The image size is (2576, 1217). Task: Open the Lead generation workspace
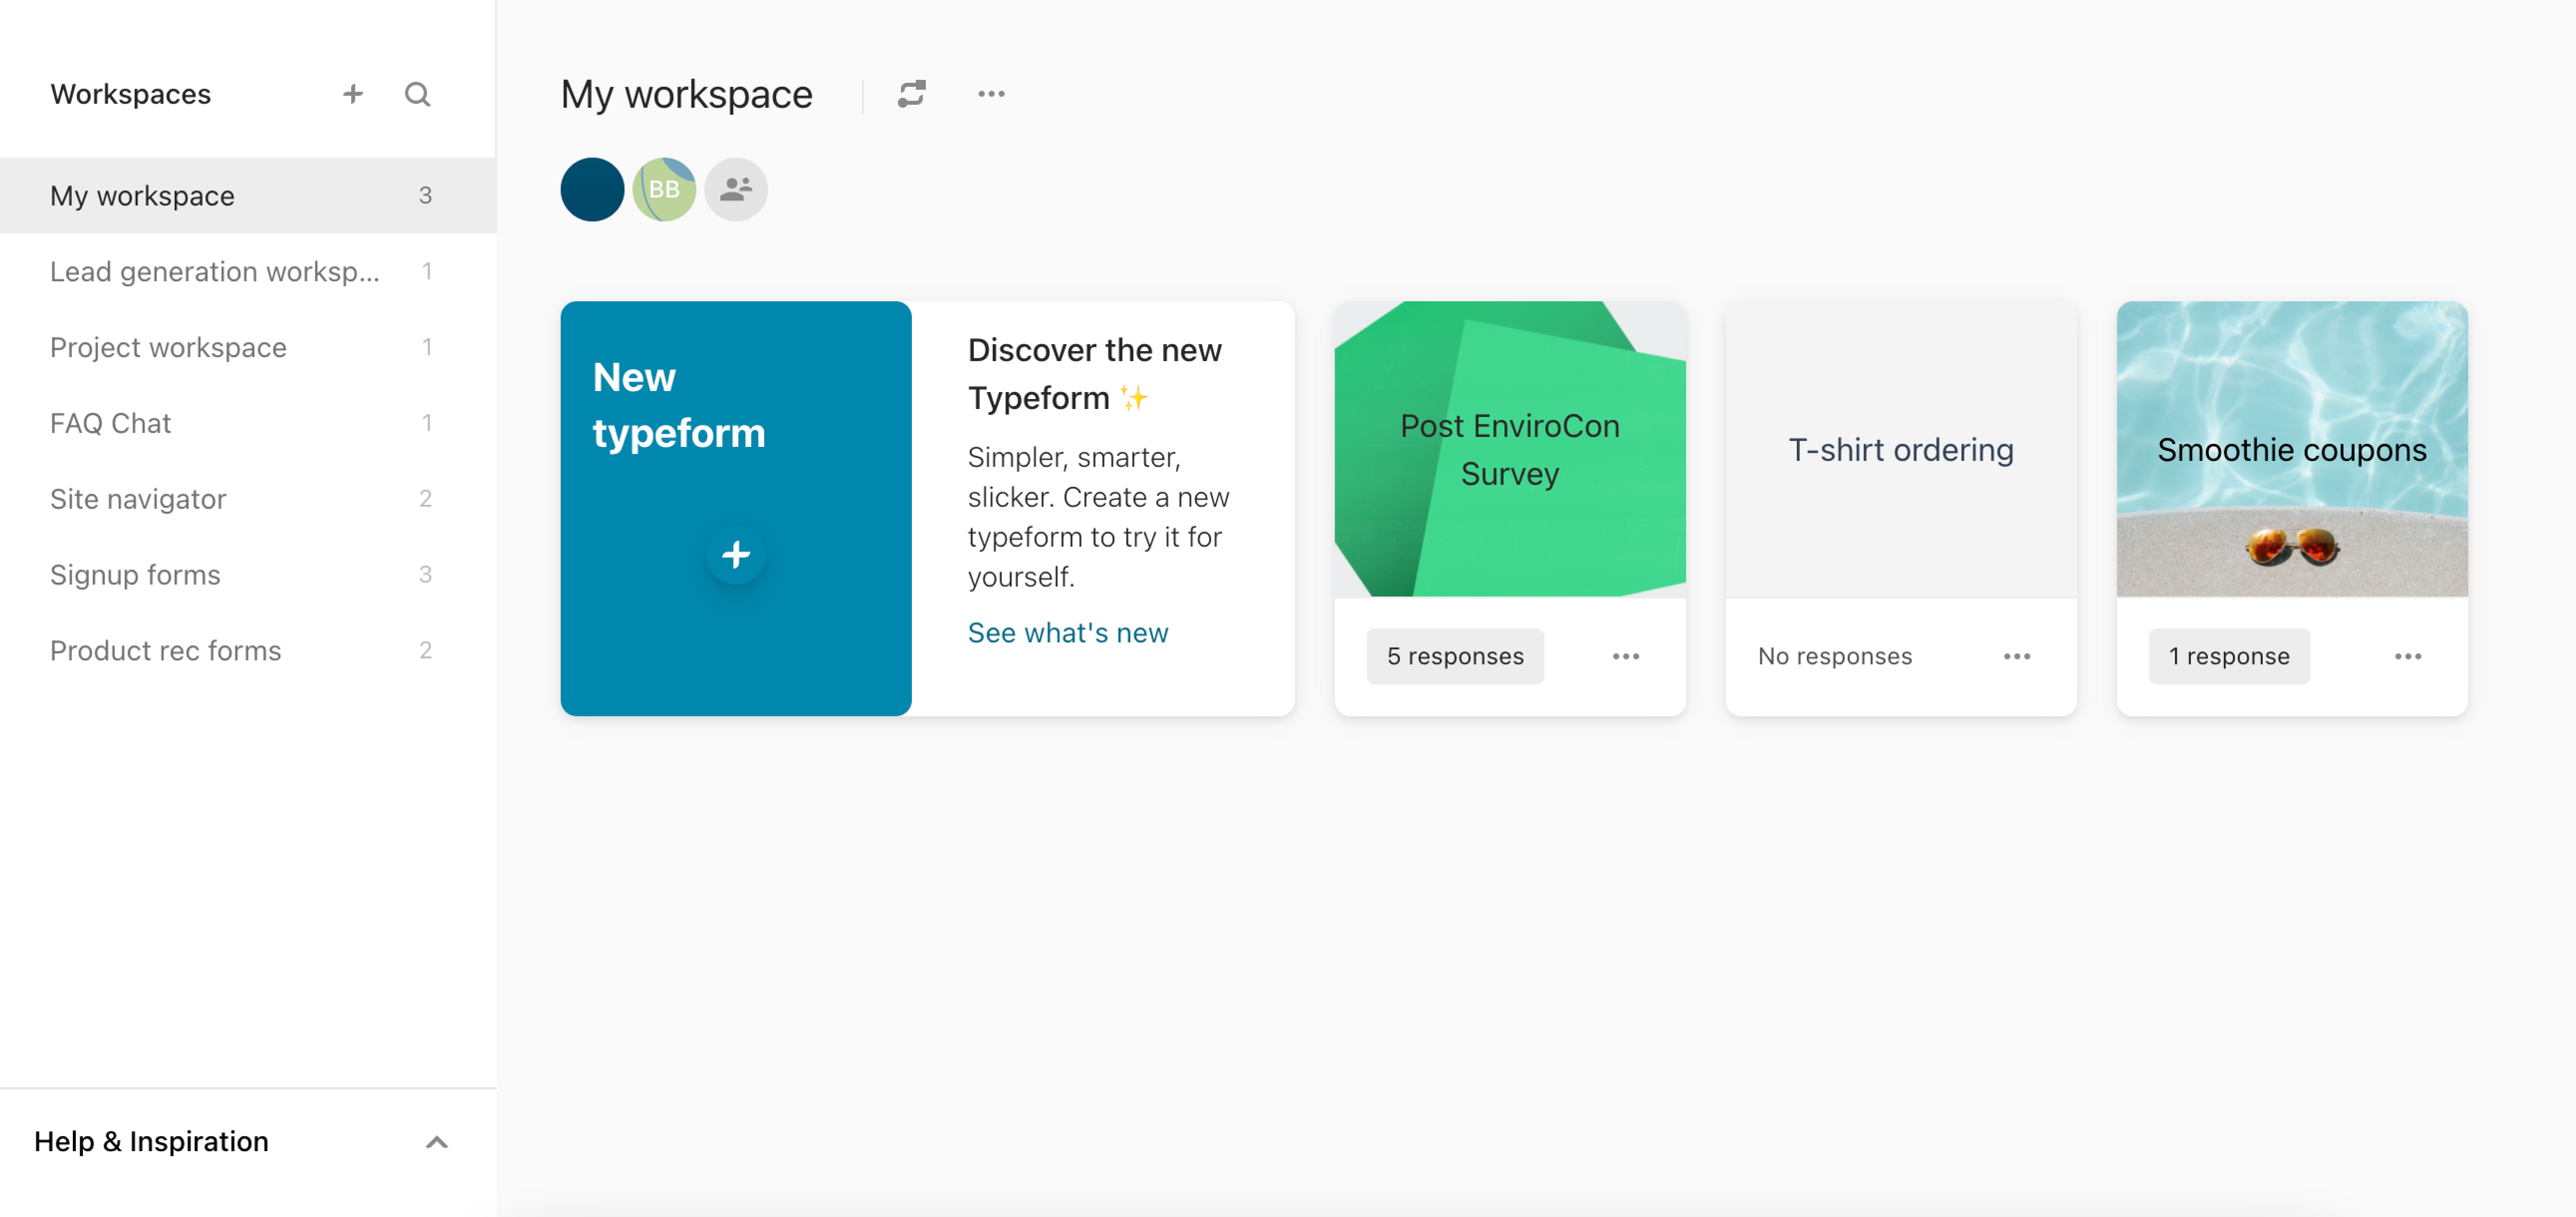[248, 271]
